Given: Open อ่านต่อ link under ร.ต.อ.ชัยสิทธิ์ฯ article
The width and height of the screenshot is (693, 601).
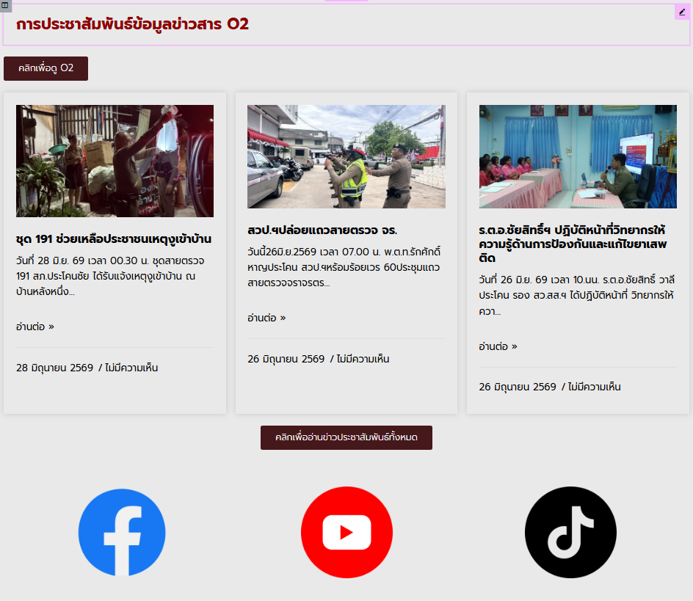Looking at the screenshot, I should point(498,346).
